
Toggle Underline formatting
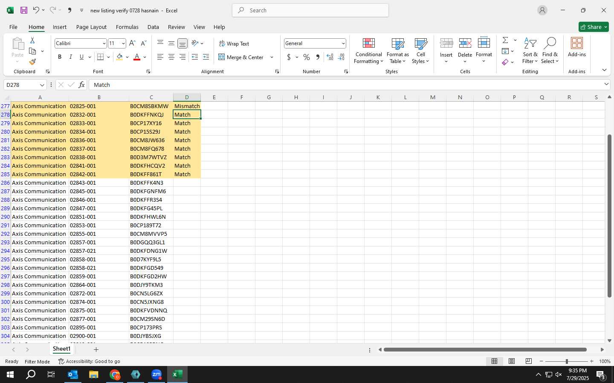(81, 57)
